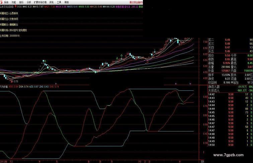Click the PE(动) 57.3 value
The height and width of the screenshot is (163, 253).
pos(250,83)
